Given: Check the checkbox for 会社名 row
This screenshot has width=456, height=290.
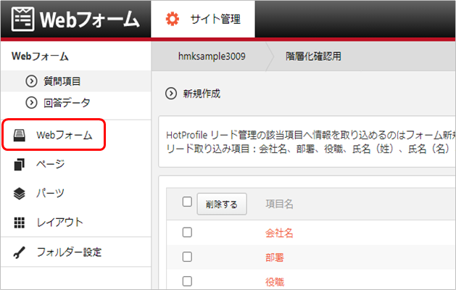Looking at the screenshot, I should (x=187, y=233).
